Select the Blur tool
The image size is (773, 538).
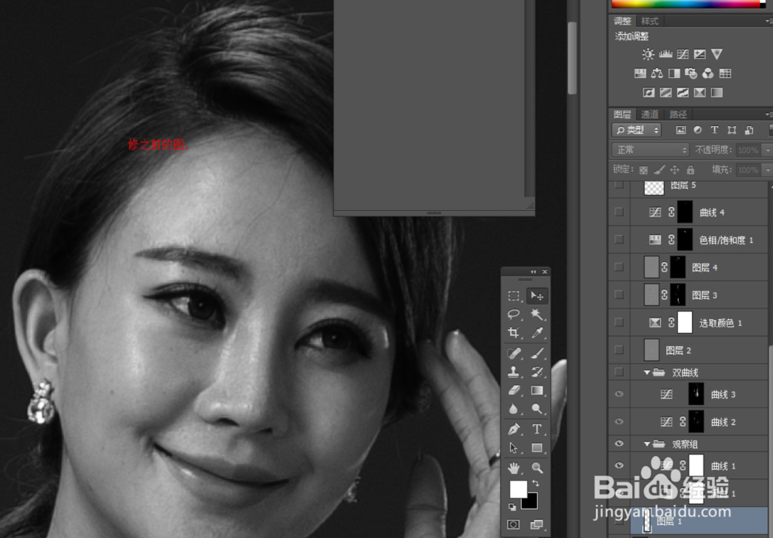point(514,409)
